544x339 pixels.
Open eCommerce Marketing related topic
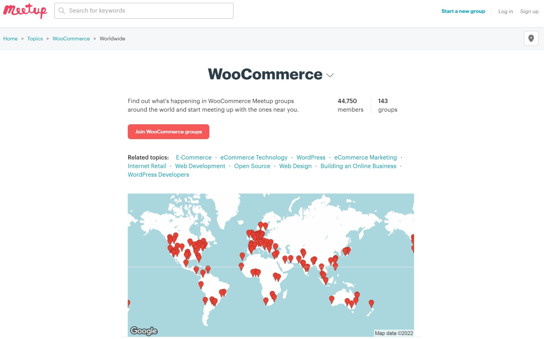coord(365,157)
